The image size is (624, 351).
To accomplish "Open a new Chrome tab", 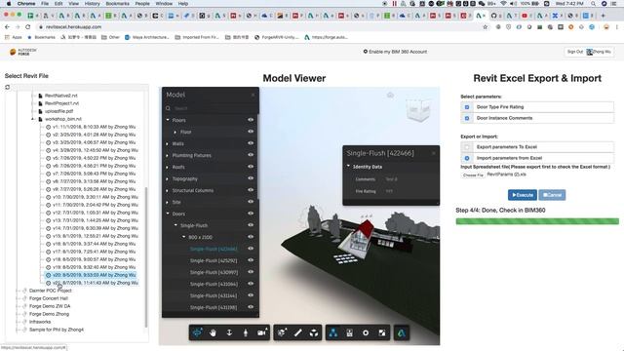I will coord(604,16).
